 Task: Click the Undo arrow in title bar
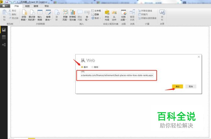(x=10, y=2)
